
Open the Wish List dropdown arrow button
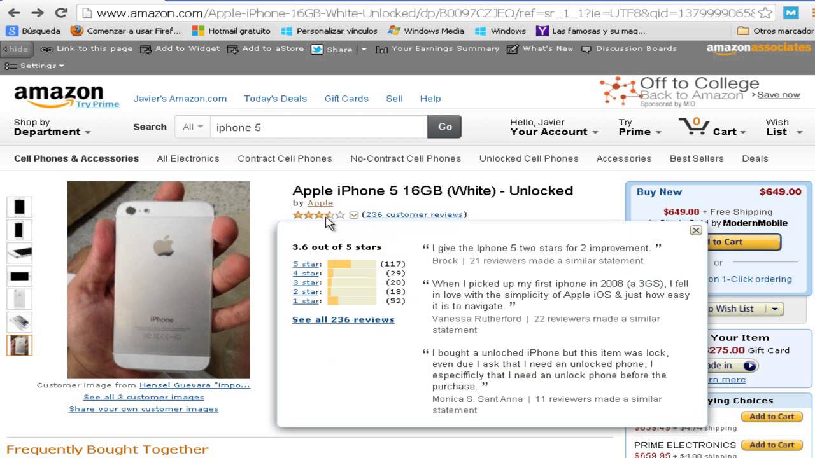tap(775, 309)
